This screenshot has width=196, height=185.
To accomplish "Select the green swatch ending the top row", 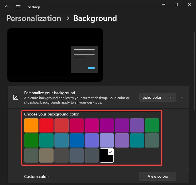I will pyautogui.click(x=152, y=125).
